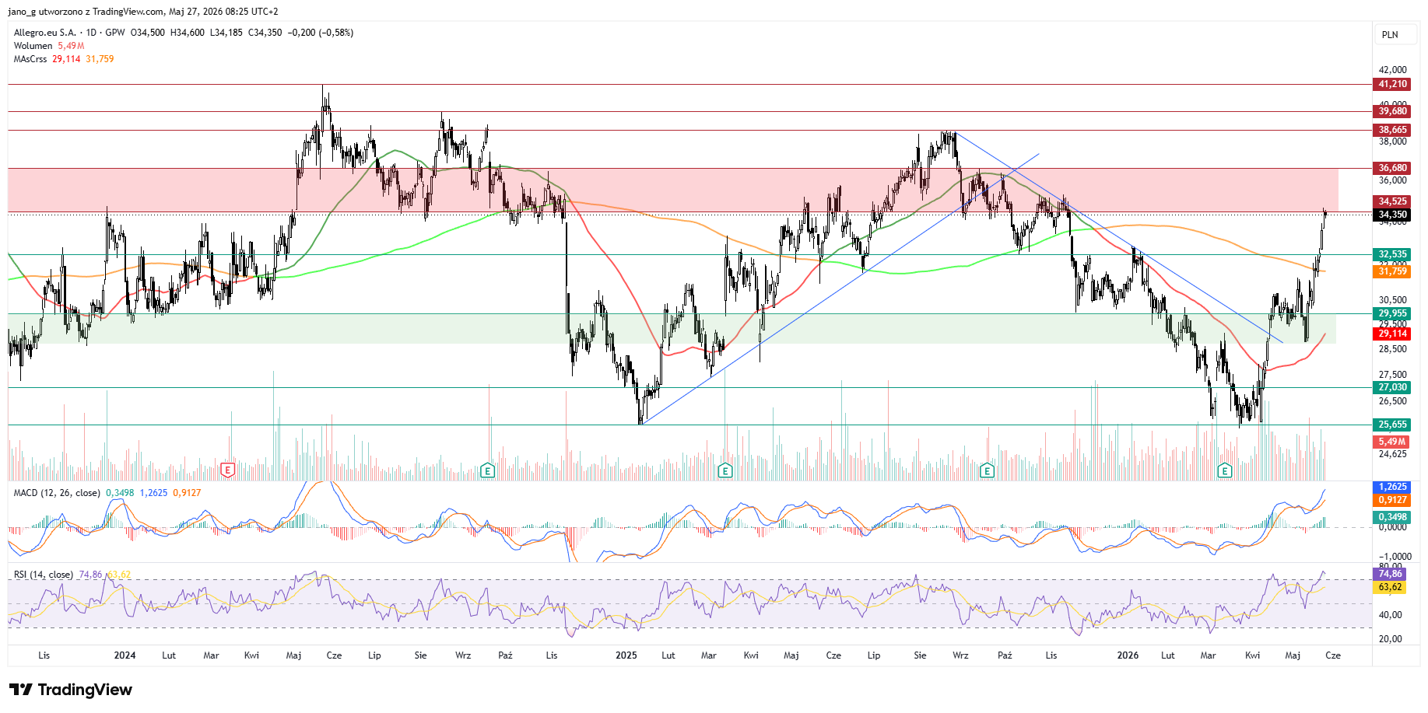Viewport: 1428px width, 713px height.
Task: Click the Wolumen indicator legend
Action: pyautogui.click(x=33, y=46)
